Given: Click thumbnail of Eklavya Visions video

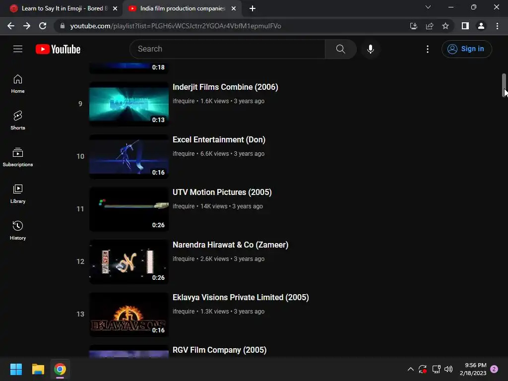Looking at the screenshot, I should pos(129,314).
